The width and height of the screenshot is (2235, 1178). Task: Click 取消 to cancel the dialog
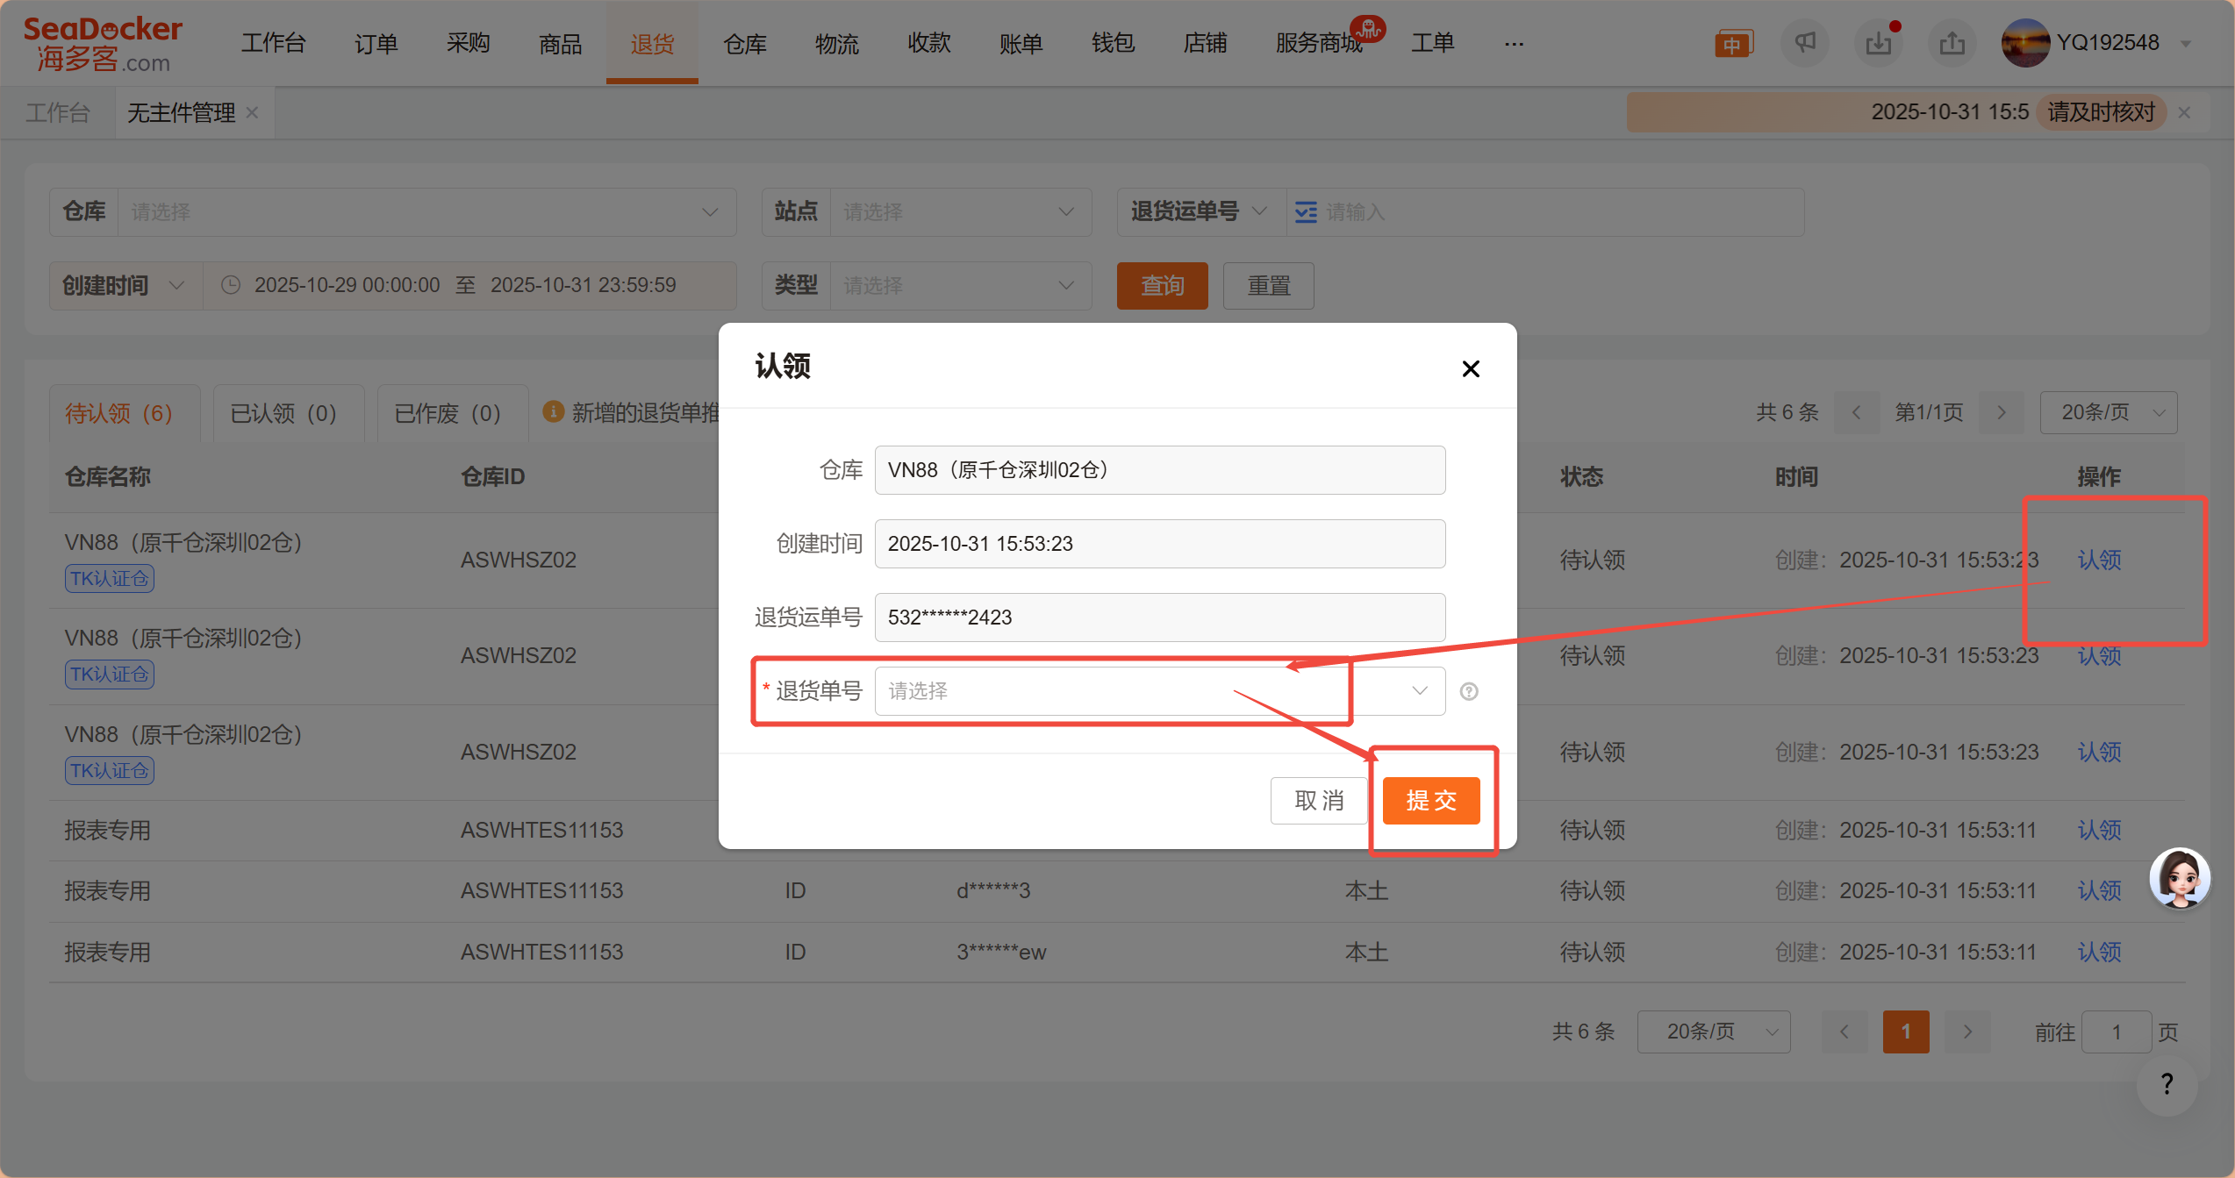(1318, 800)
